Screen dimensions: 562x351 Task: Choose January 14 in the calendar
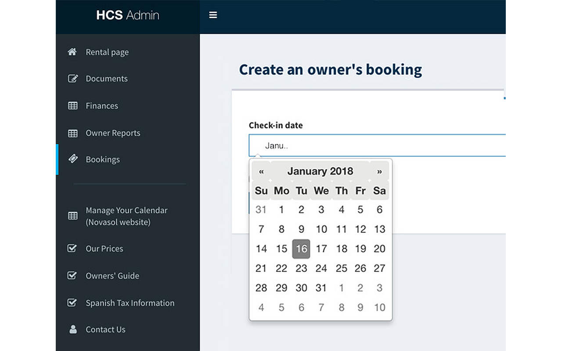pyautogui.click(x=261, y=249)
